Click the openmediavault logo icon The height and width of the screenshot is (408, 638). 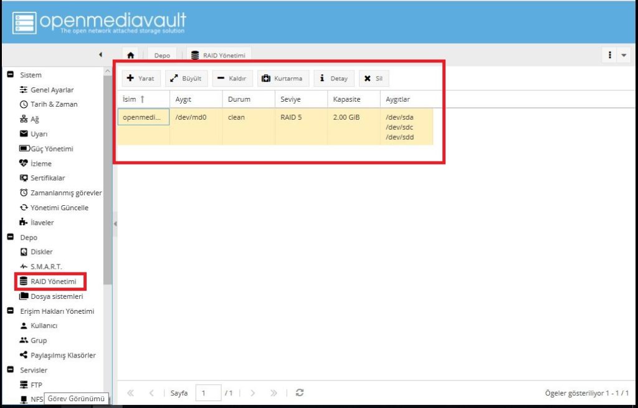pyautogui.click(x=24, y=23)
